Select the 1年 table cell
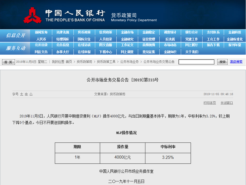 (77, 158)
